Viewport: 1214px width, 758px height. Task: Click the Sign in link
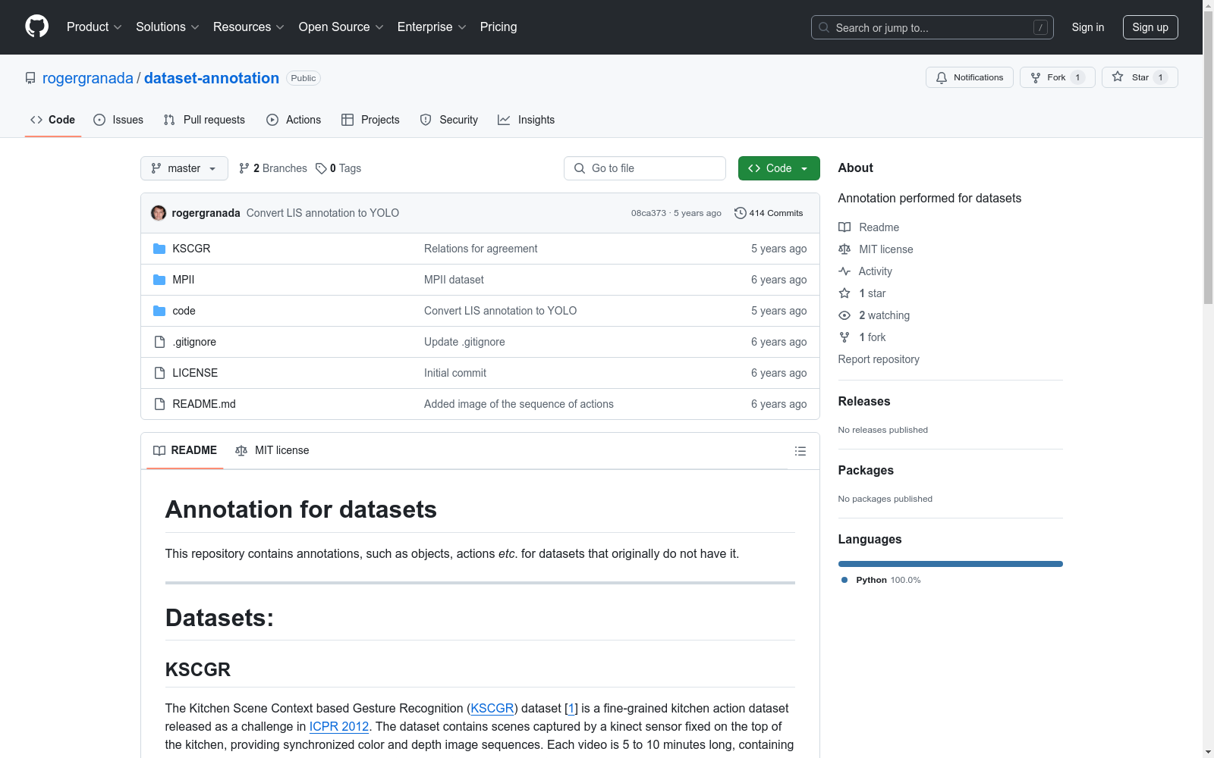(1088, 27)
